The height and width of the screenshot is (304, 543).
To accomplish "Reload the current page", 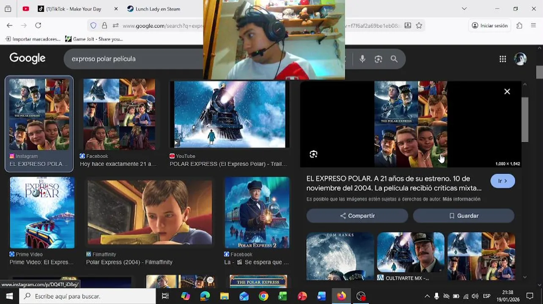I will (x=38, y=26).
